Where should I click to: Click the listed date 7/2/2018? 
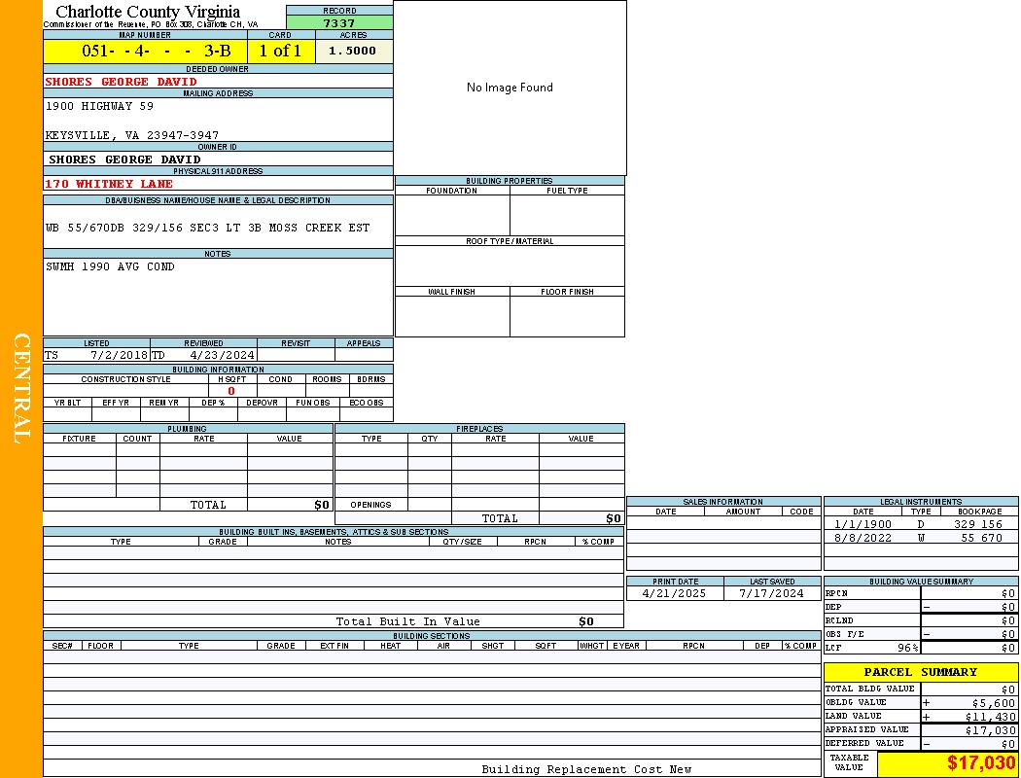point(118,355)
